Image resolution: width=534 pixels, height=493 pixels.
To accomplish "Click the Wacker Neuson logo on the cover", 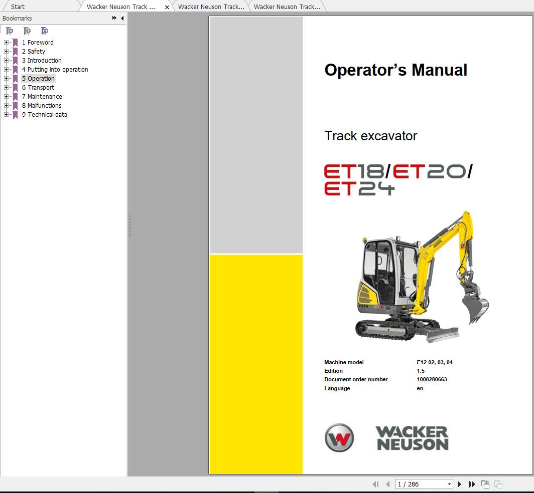I will (x=386, y=438).
